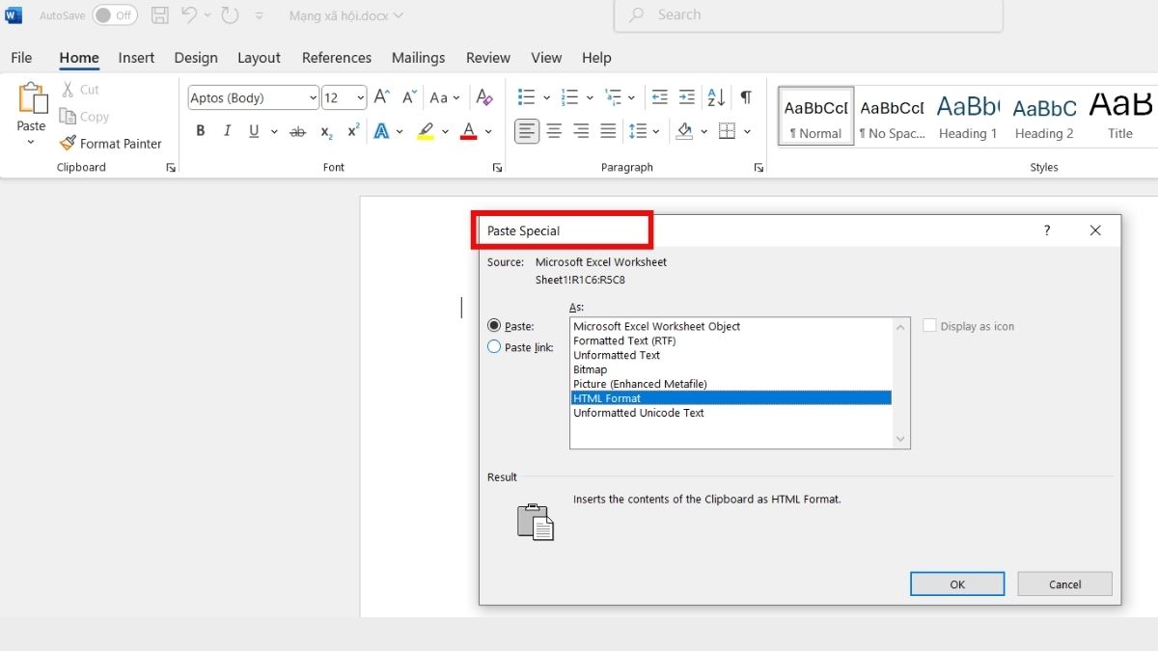The height and width of the screenshot is (651, 1158).
Task: Increase paragraph indent
Action: 686,97
